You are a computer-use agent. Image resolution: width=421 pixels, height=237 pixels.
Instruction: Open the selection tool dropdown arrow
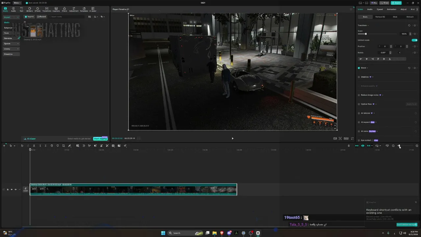tap(14, 146)
